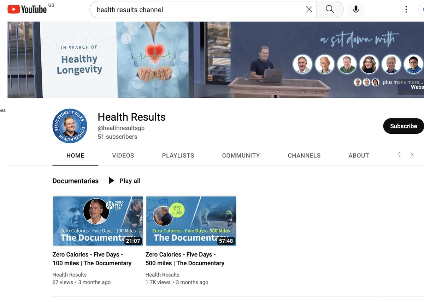Open the Documentaries section heading
The width and height of the screenshot is (424, 302).
[x=76, y=181]
